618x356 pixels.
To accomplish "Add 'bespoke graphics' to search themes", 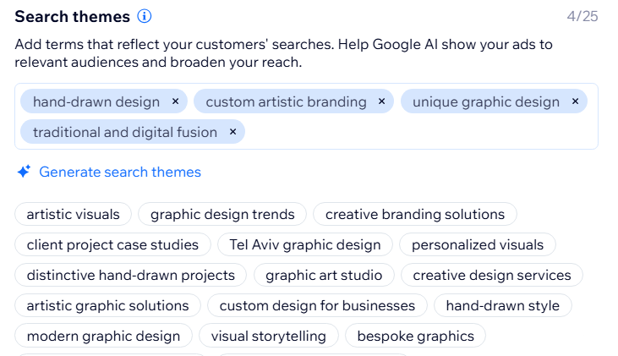I will 415,337.
